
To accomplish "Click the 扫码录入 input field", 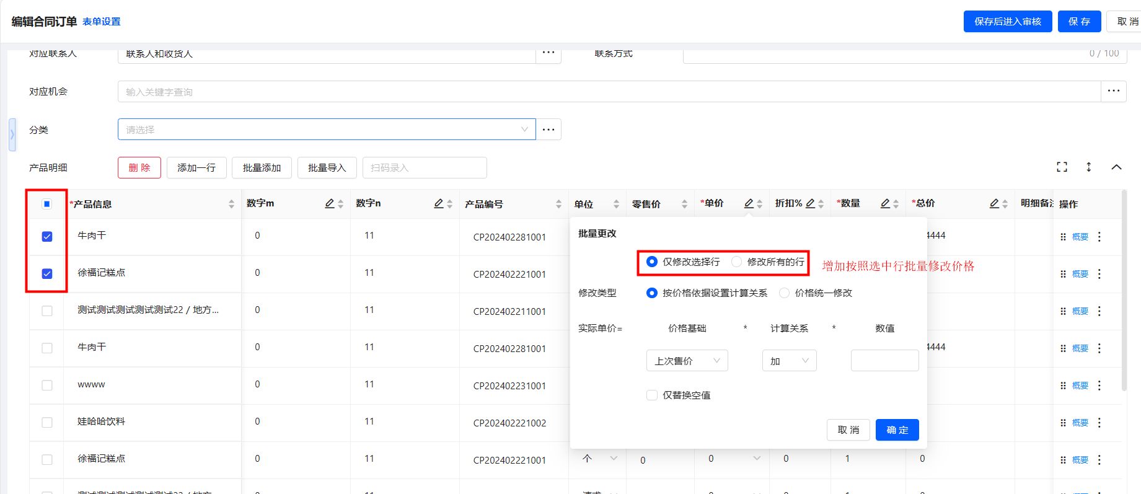I will pyautogui.click(x=425, y=167).
